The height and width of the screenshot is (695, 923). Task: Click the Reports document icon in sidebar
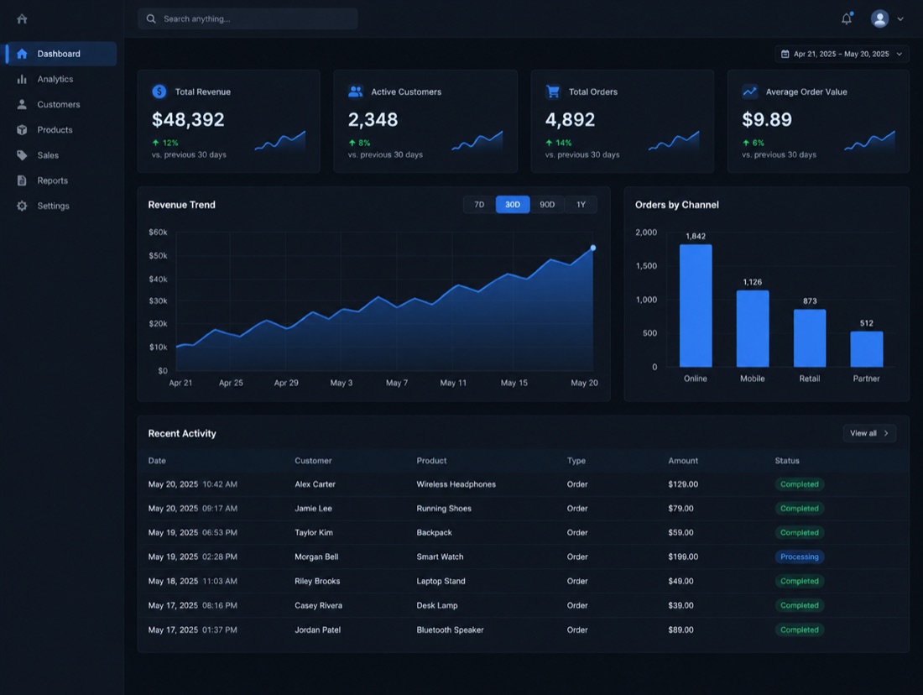22,180
